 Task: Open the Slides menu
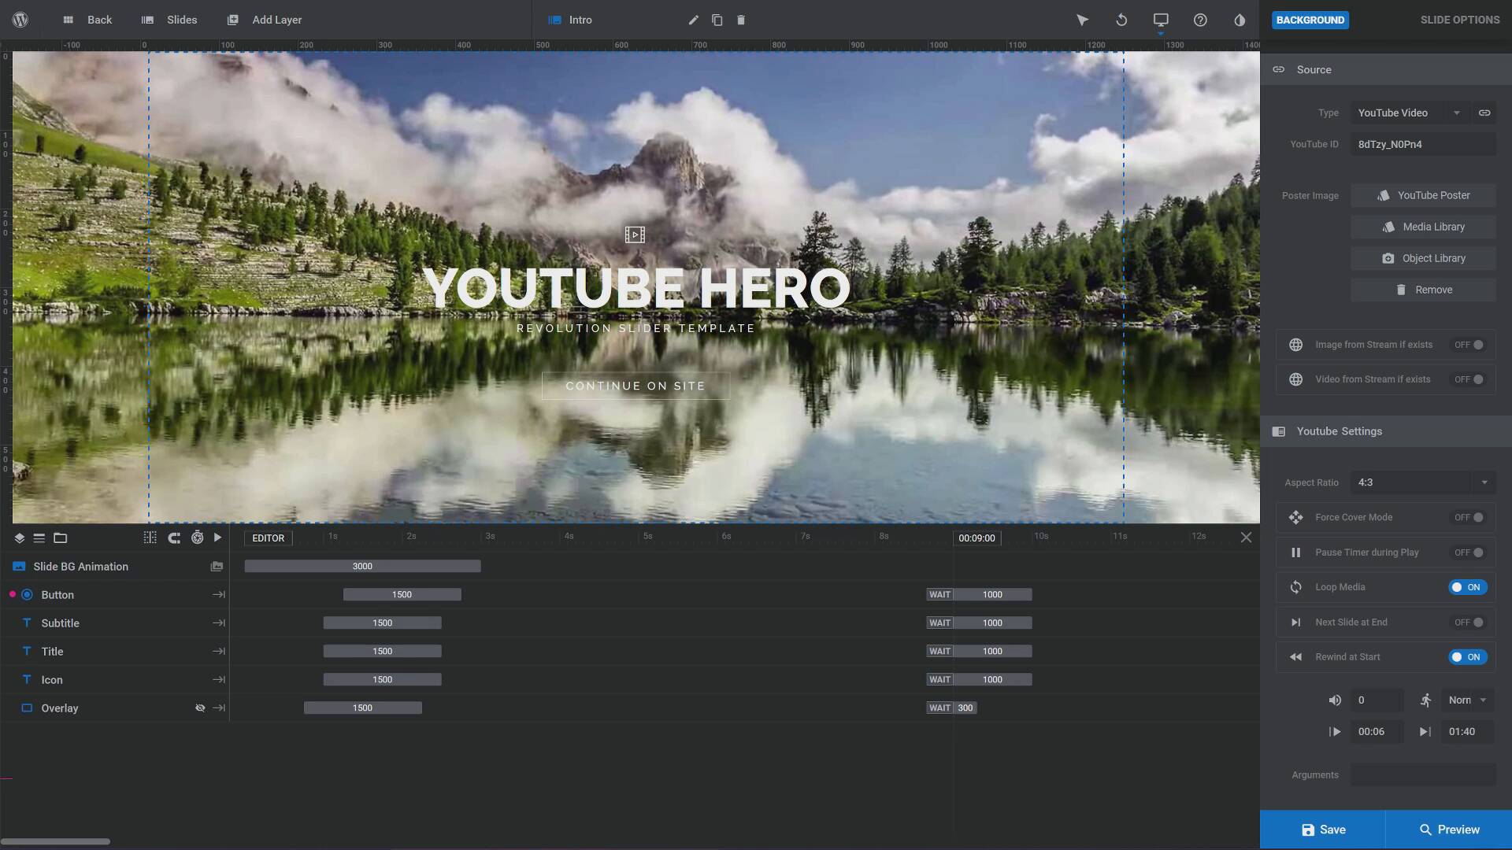pos(169,20)
